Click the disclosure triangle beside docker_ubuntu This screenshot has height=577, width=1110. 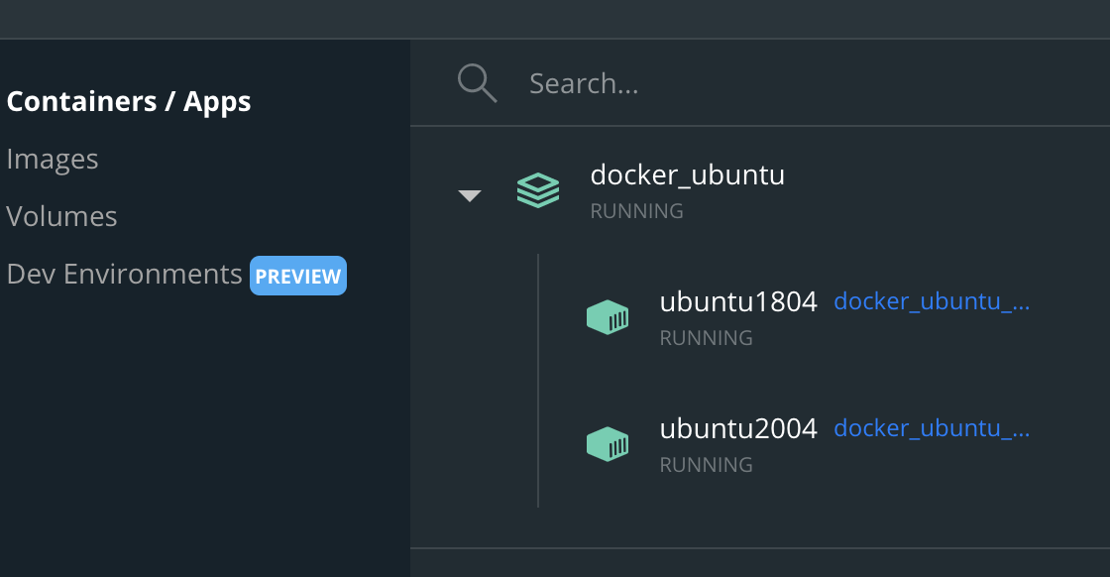pos(469,195)
